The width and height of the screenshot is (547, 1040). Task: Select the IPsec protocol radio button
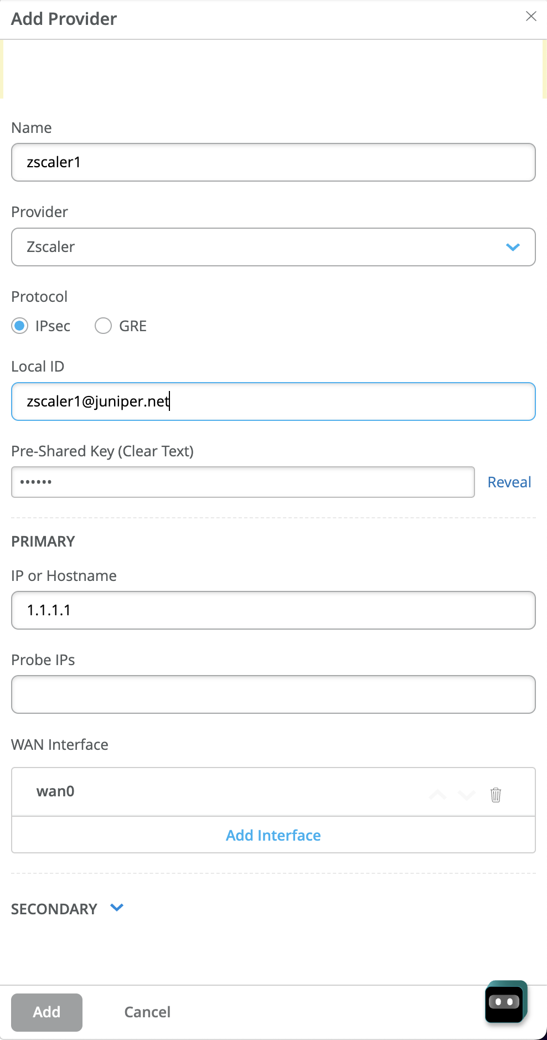coord(20,326)
